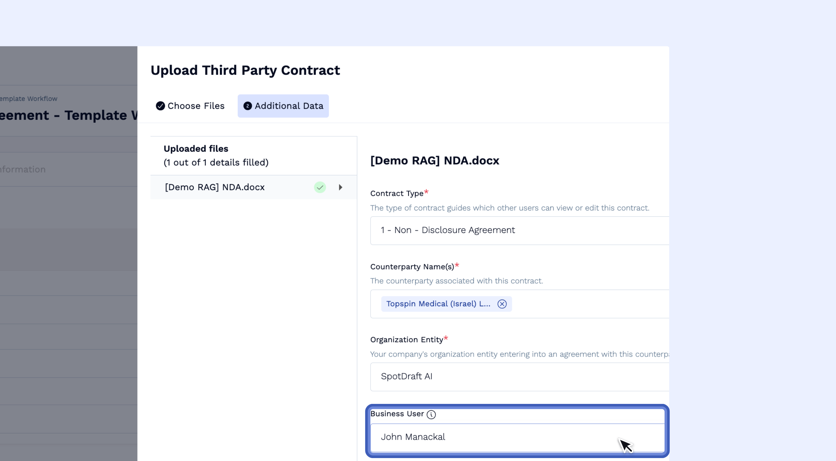Screen dimensions: 836x461
Task: Select [Demo RAG] NDA.docx in uploaded files
Action: coord(215,187)
